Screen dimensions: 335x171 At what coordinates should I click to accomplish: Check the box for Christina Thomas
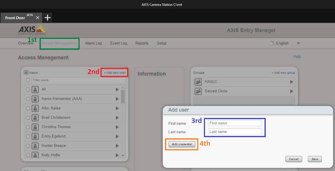click(x=28, y=127)
